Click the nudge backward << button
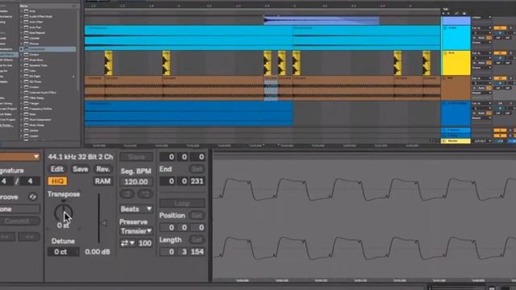The height and width of the screenshot is (290, 516). pos(7,236)
